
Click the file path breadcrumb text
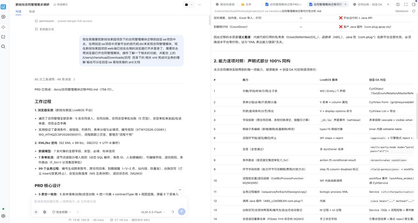(x=268, y=11)
